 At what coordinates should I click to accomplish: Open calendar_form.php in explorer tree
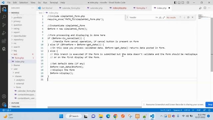26,91
